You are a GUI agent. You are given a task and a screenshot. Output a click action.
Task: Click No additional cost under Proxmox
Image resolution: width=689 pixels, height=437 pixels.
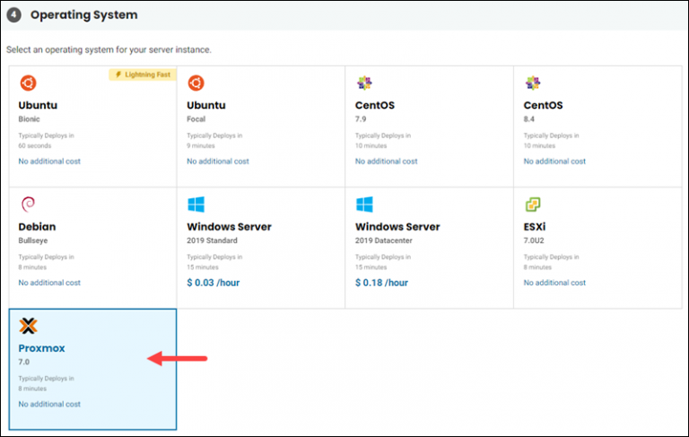pos(49,404)
